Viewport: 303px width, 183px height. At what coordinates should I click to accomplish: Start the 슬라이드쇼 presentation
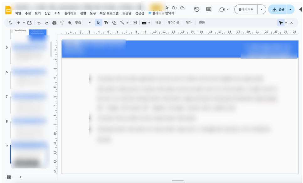tap(246, 9)
